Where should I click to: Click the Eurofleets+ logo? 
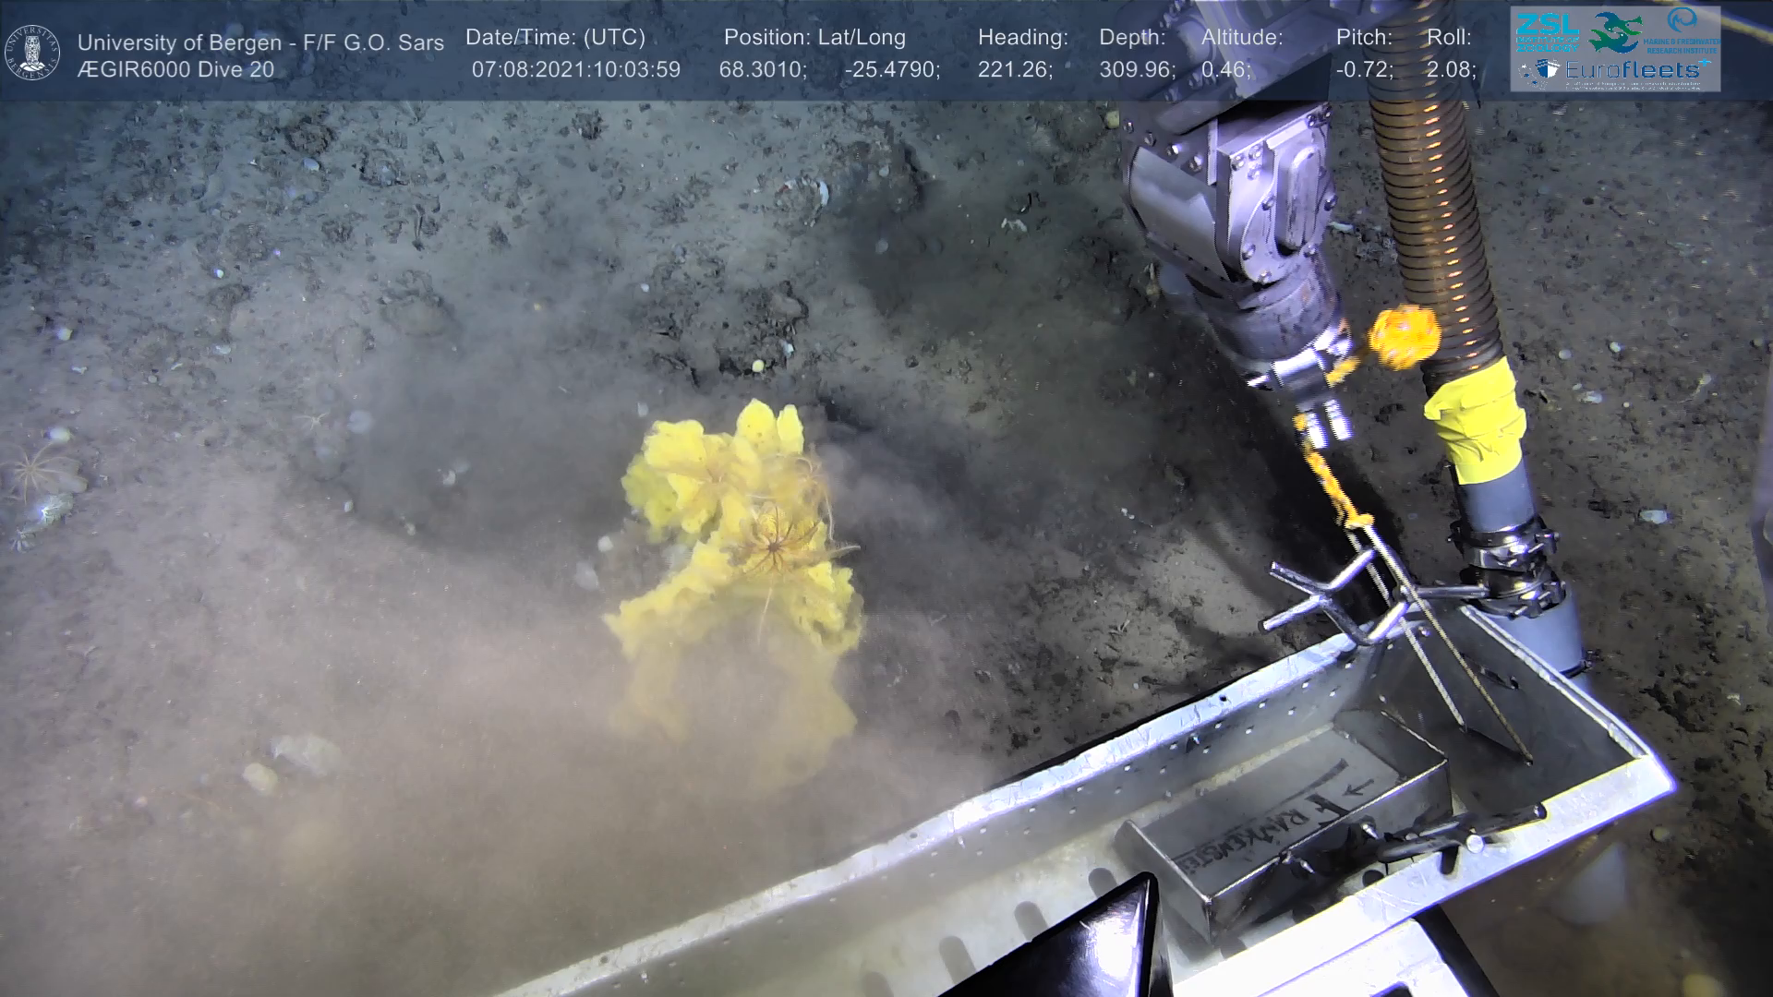1632,70
